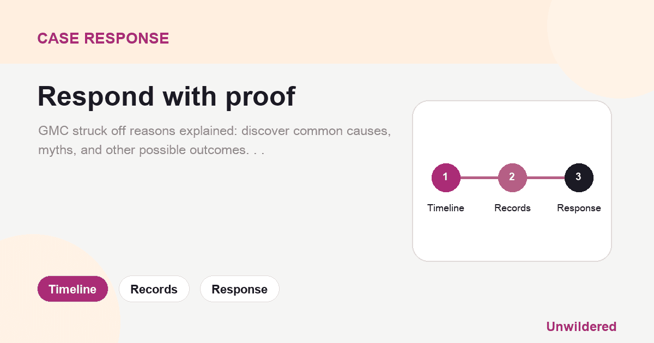Click the connector line between steps 1 and 2
The width and height of the screenshot is (654, 343).
pos(479,177)
